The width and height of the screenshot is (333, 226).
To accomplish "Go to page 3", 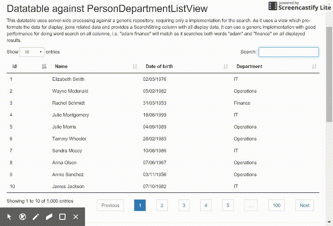I will coord(184,205).
